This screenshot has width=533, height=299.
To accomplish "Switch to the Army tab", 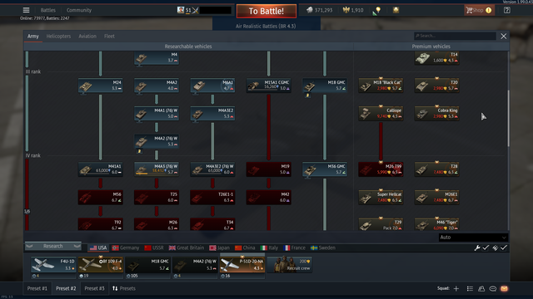I will click(33, 37).
